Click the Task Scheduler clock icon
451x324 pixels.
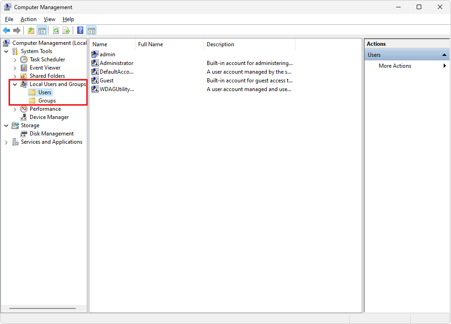(24, 59)
